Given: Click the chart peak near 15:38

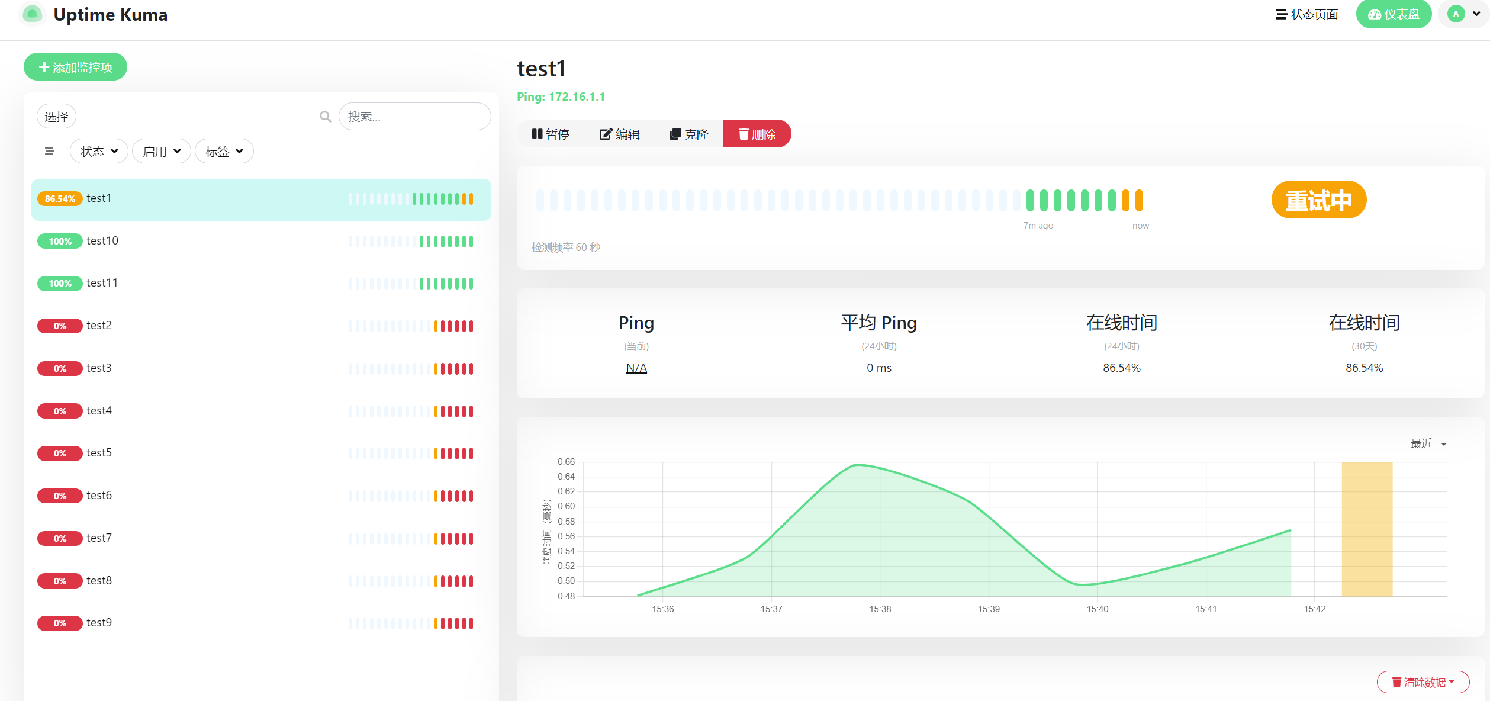Looking at the screenshot, I should [858, 465].
